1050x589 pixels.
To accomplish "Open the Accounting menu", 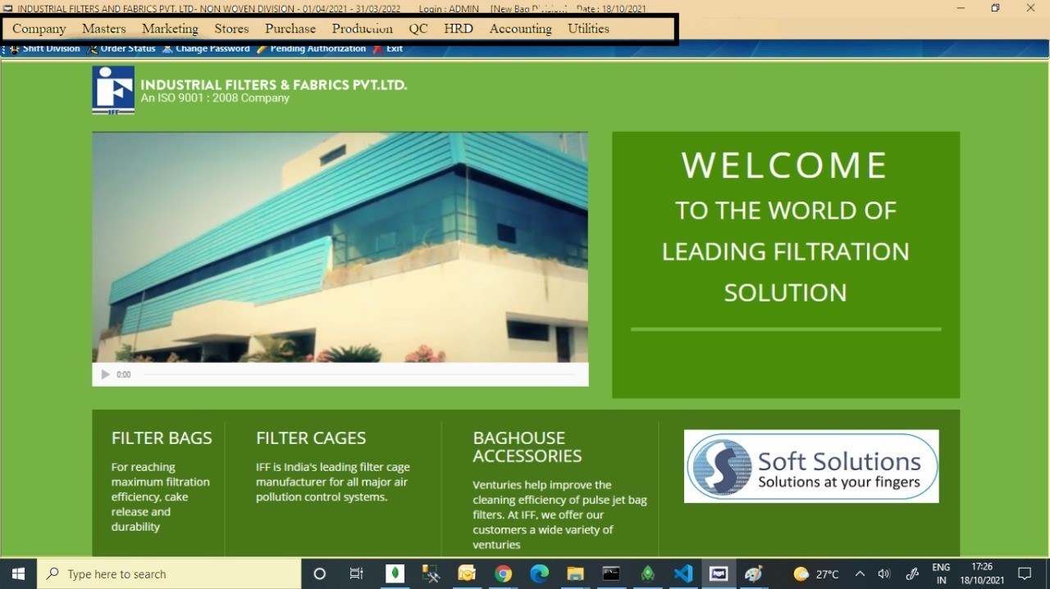I will pyautogui.click(x=520, y=29).
